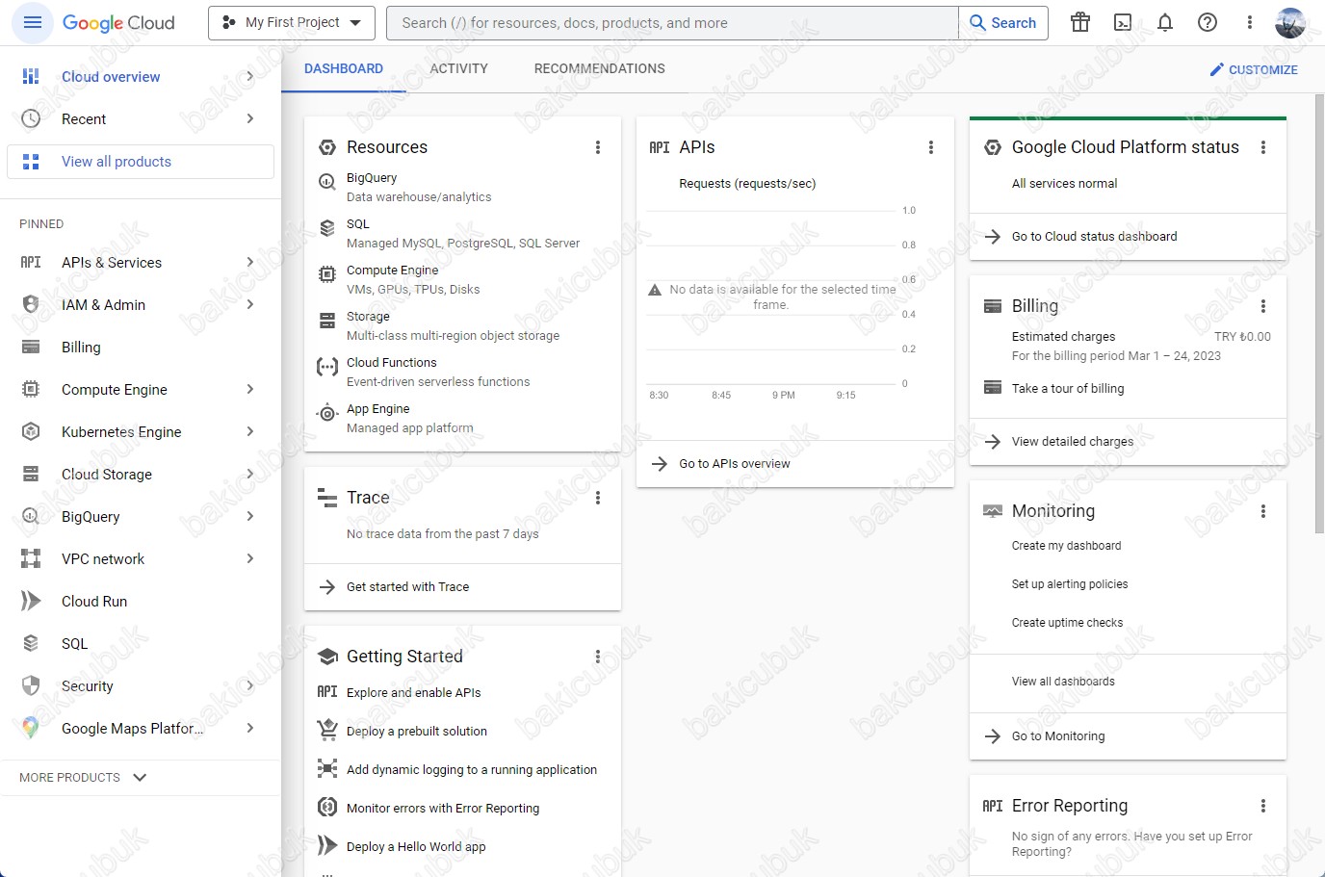
Task: Click Take a tour of billing
Action: click(1068, 389)
